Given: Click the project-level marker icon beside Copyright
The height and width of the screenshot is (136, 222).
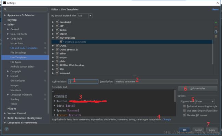Looking at the screenshot, I should 45,71.
